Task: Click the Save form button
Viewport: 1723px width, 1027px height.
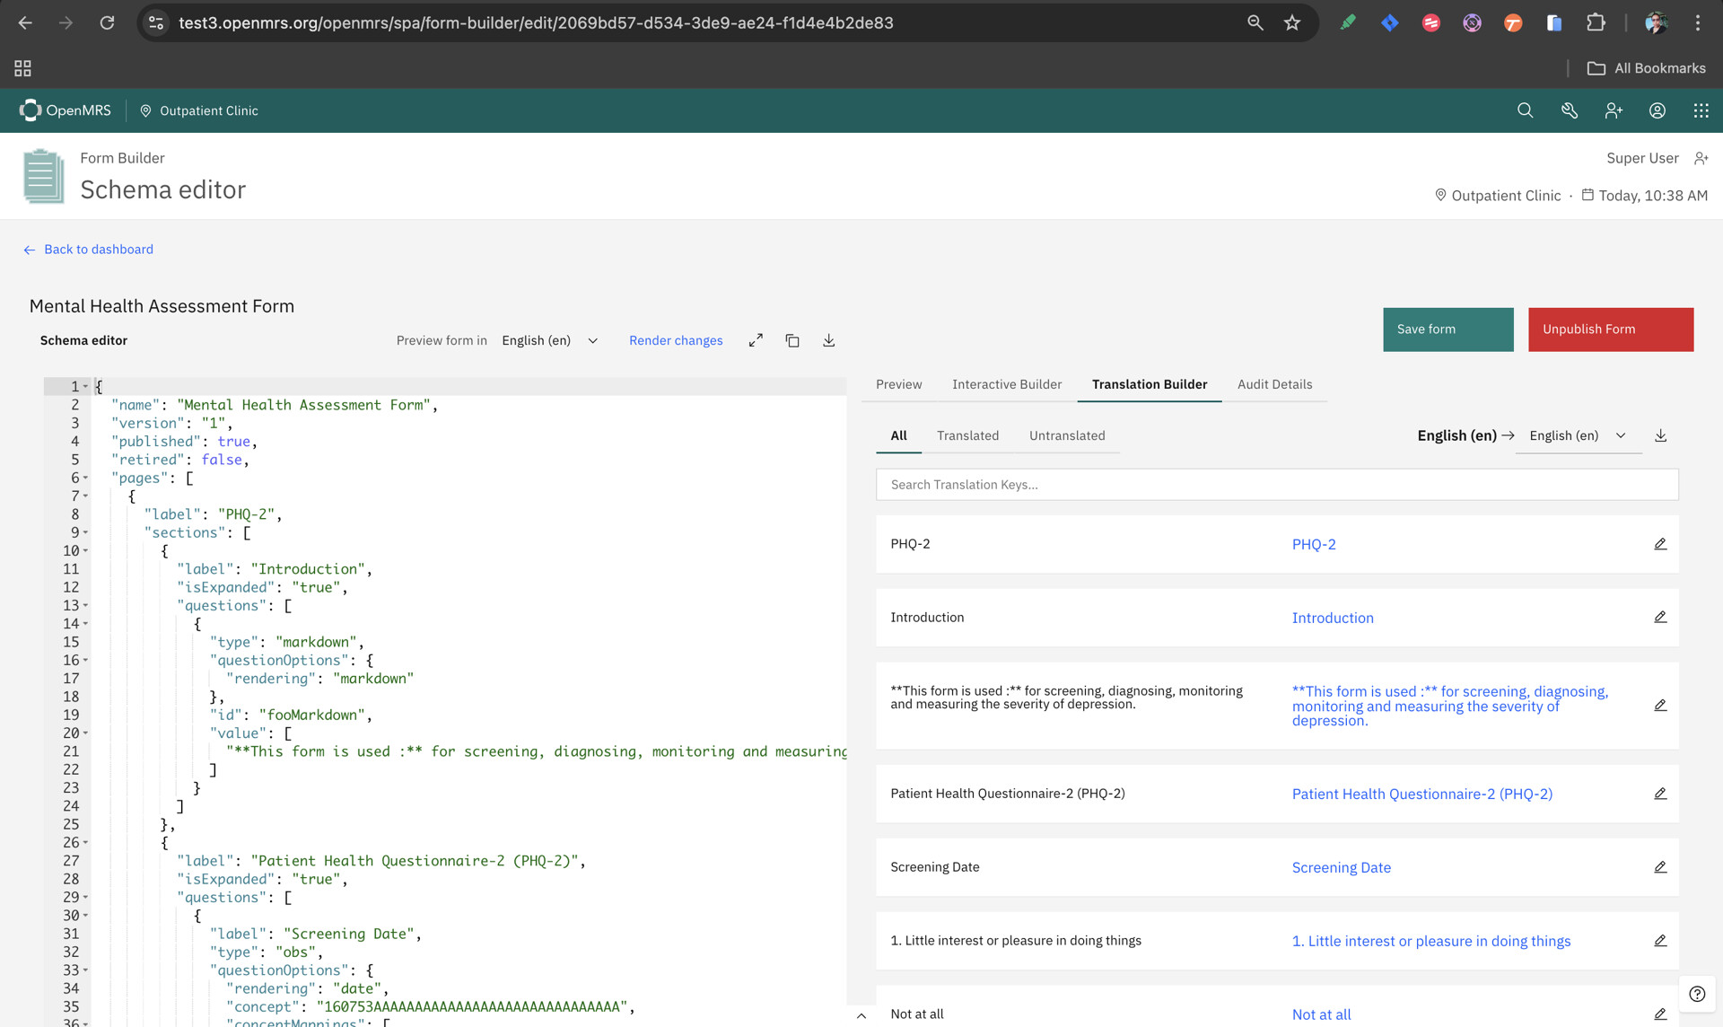Action: tap(1447, 329)
